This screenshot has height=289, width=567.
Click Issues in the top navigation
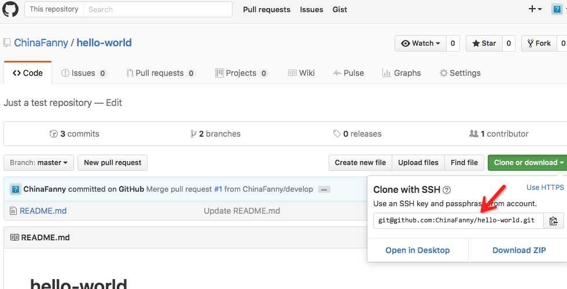coord(311,9)
